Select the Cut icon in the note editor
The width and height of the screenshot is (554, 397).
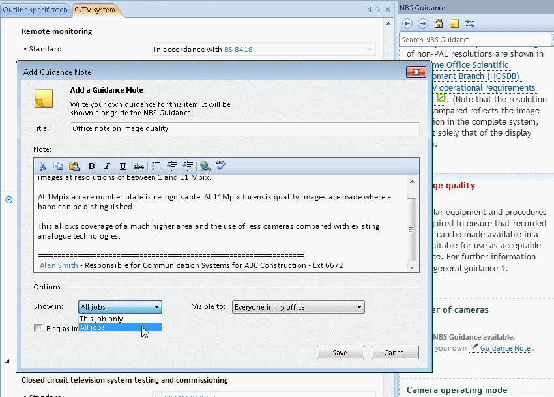pos(42,166)
